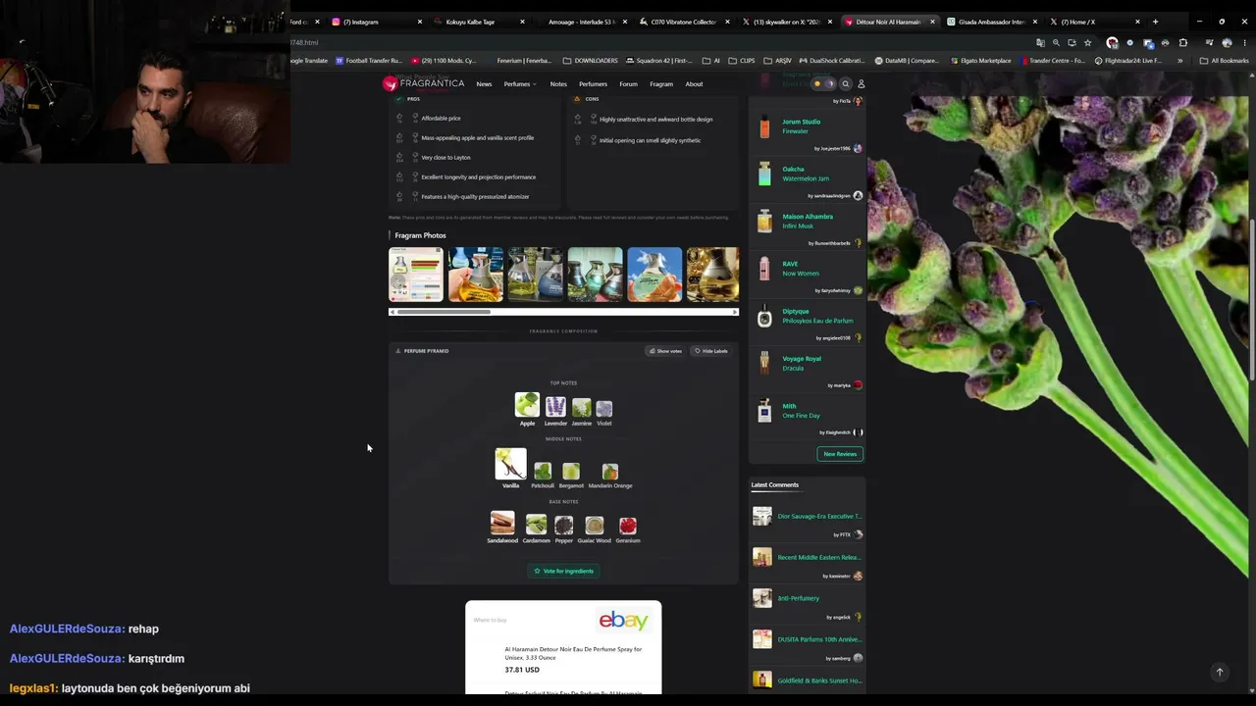This screenshot has height=706, width=1256.
Task: Switch to the Gisada Ambassador tab
Action: coord(991,22)
